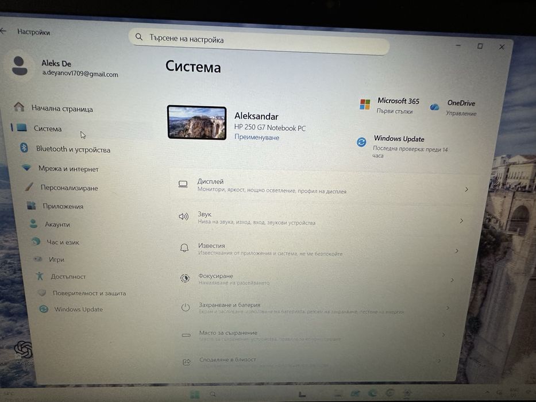
Task: Select Приложения in the sidebar
Action: tap(63, 206)
